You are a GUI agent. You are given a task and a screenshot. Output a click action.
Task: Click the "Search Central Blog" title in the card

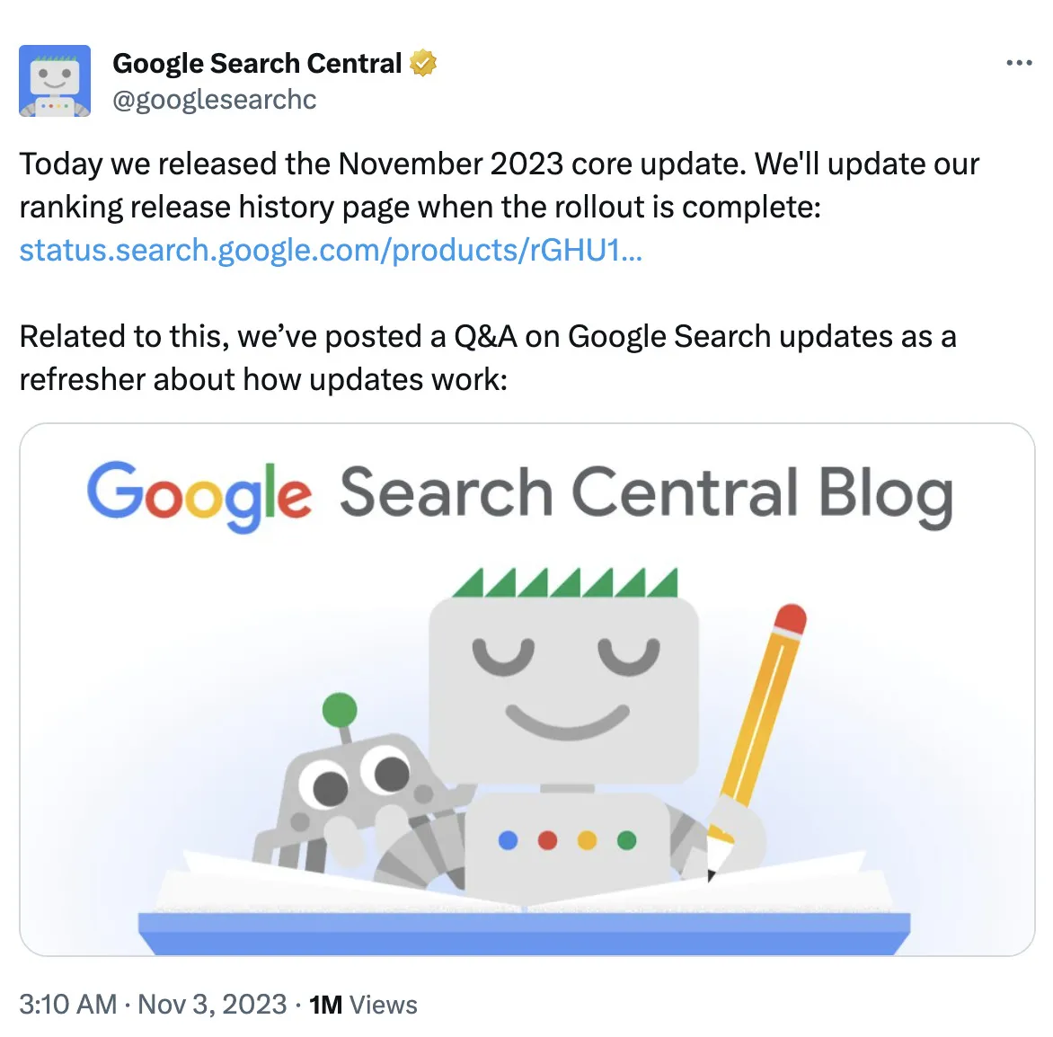pos(645,494)
